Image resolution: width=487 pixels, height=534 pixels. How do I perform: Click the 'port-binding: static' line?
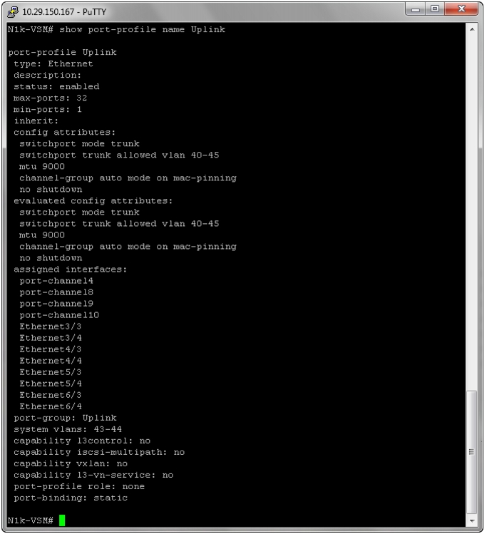(x=71, y=498)
